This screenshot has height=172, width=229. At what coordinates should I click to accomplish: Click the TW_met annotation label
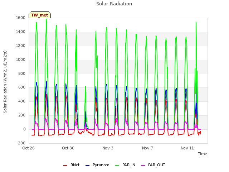[x=40, y=15]
